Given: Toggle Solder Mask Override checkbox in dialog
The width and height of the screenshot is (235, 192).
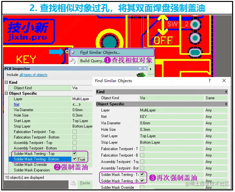Looking at the screenshot, I should click(142, 187).
